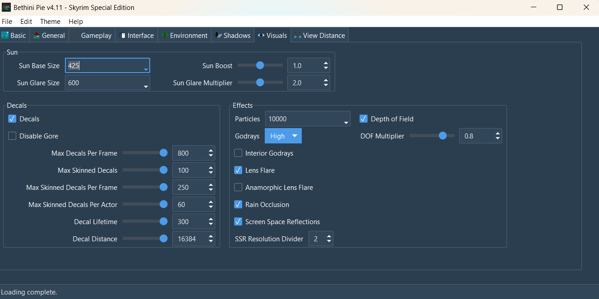Open the Sun Glare Size dropdown arrow

pyautogui.click(x=146, y=86)
